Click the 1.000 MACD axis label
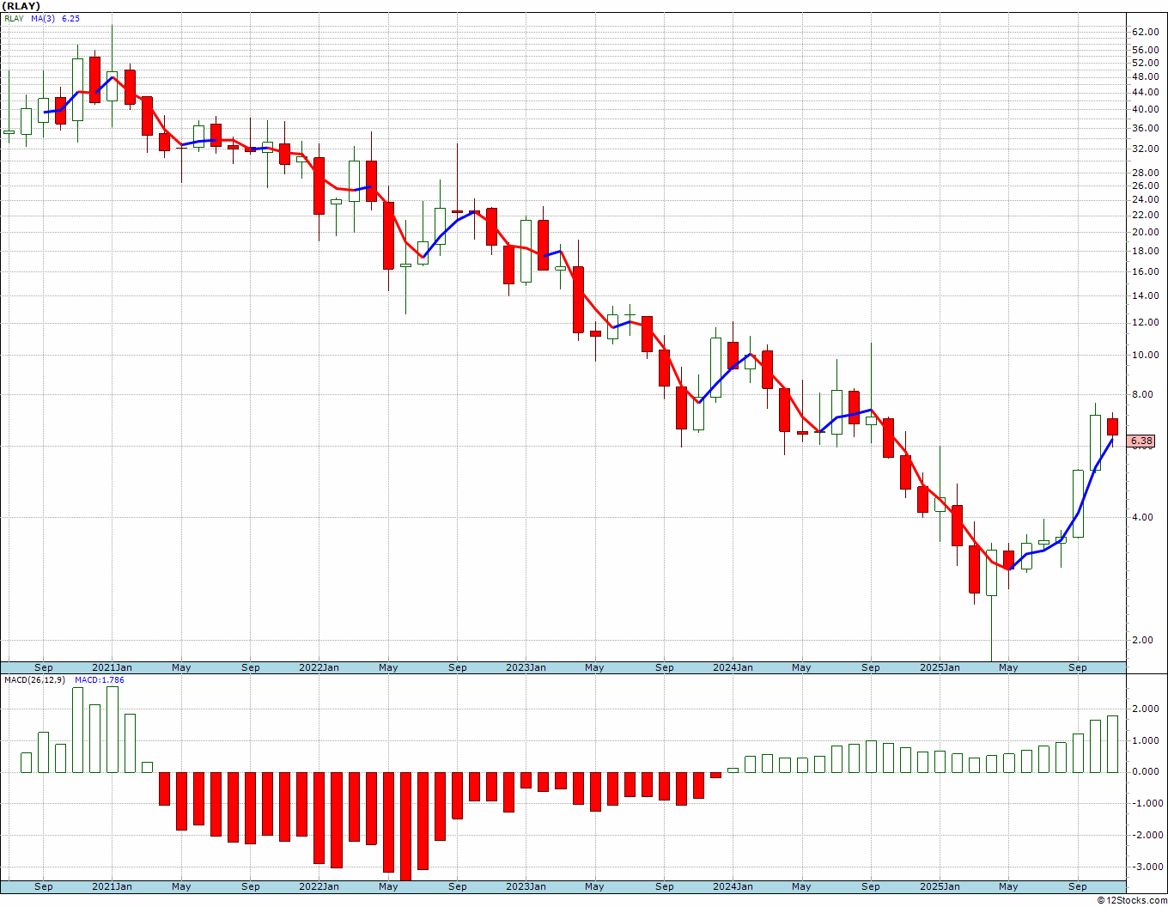This screenshot has height=907, width=1168. coord(1147,740)
